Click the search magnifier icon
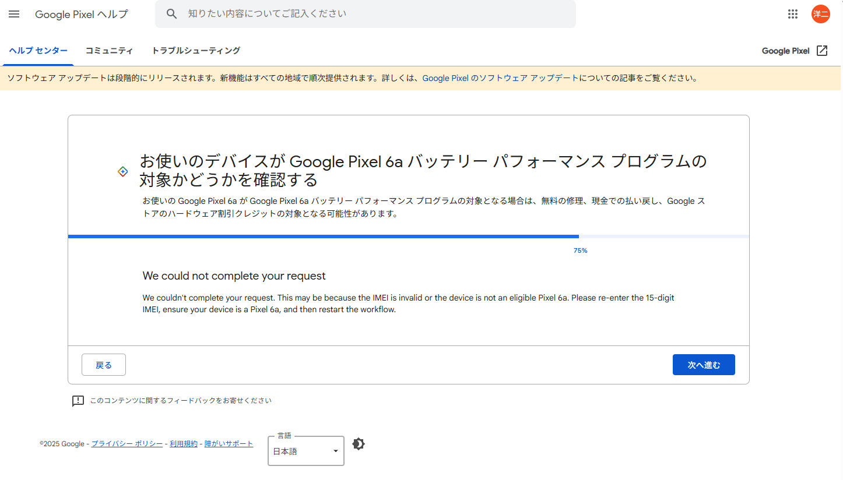Image resolution: width=843 pixels, height=480 pixels. [171, 14]
